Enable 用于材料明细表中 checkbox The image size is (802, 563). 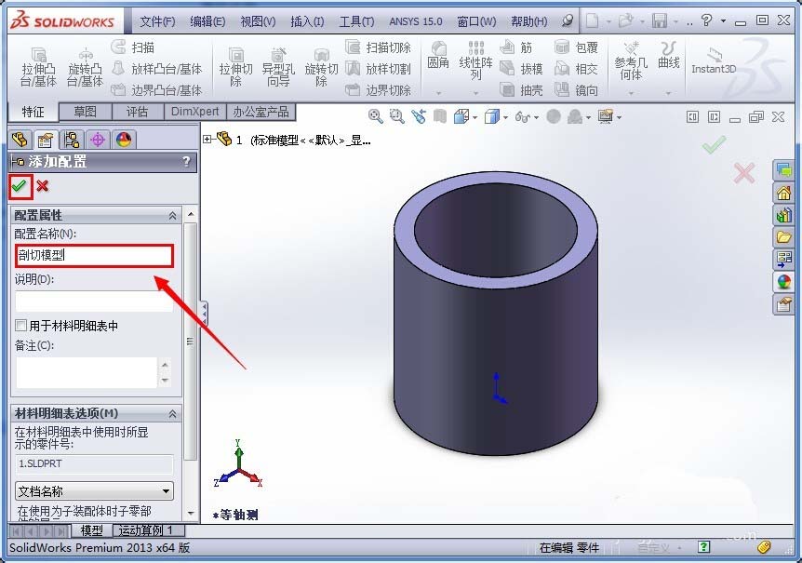pyautogui.click(x=21, y=325)
